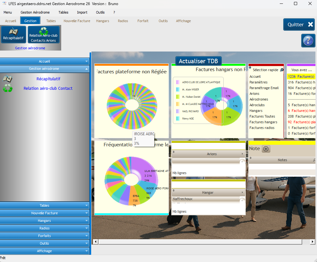
Task: Click the recycle icon beside Relation aéro-club Contact
Action: 7,88
